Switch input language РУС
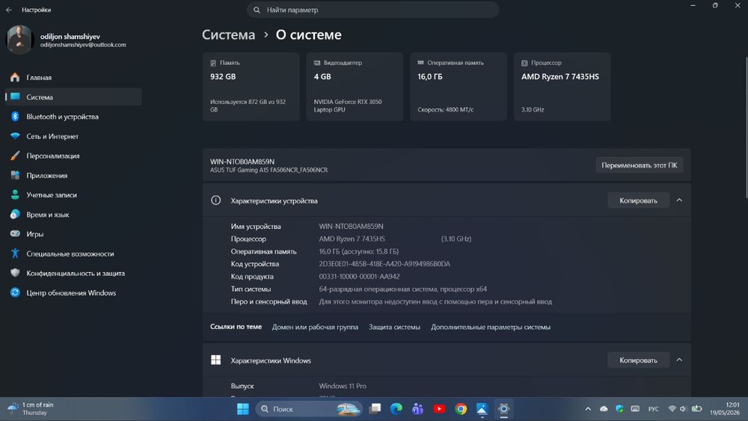This screenshot has width=748, height=421. [653, 408]
